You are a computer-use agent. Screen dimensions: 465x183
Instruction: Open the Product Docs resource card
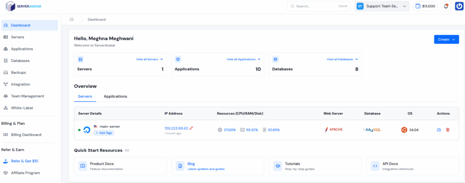[x=120, y=166]
